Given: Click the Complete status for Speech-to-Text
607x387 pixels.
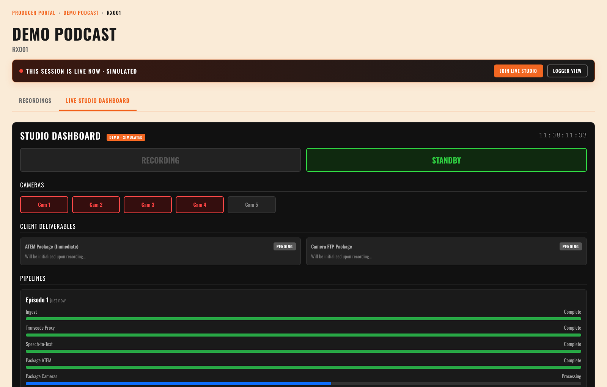Looking at the screenshot, I should coord(572,344).
